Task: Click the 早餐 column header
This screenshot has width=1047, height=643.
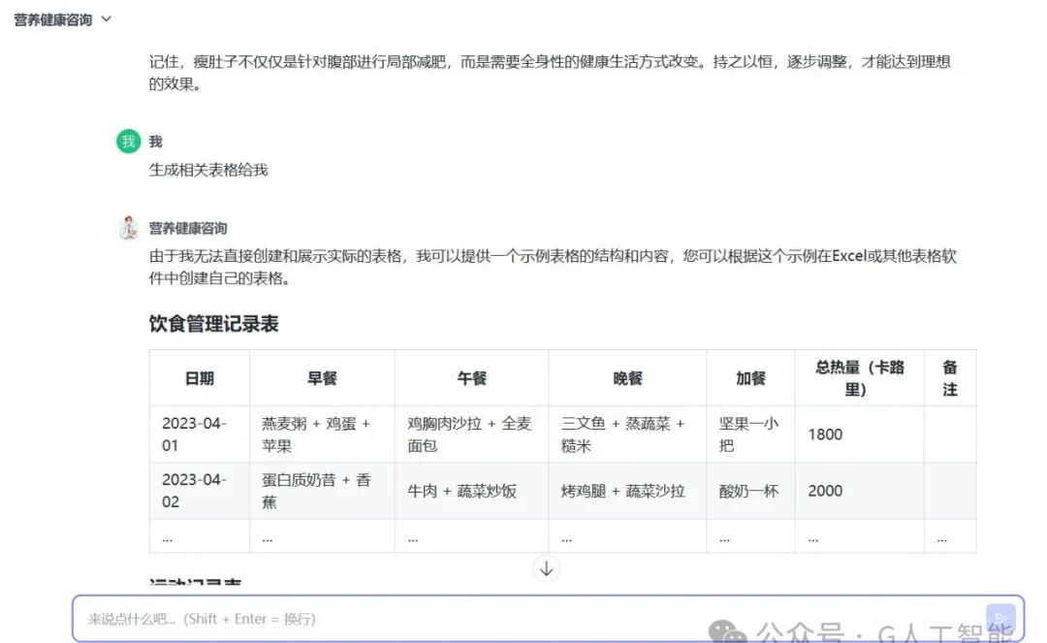Action: click(322, 378)
